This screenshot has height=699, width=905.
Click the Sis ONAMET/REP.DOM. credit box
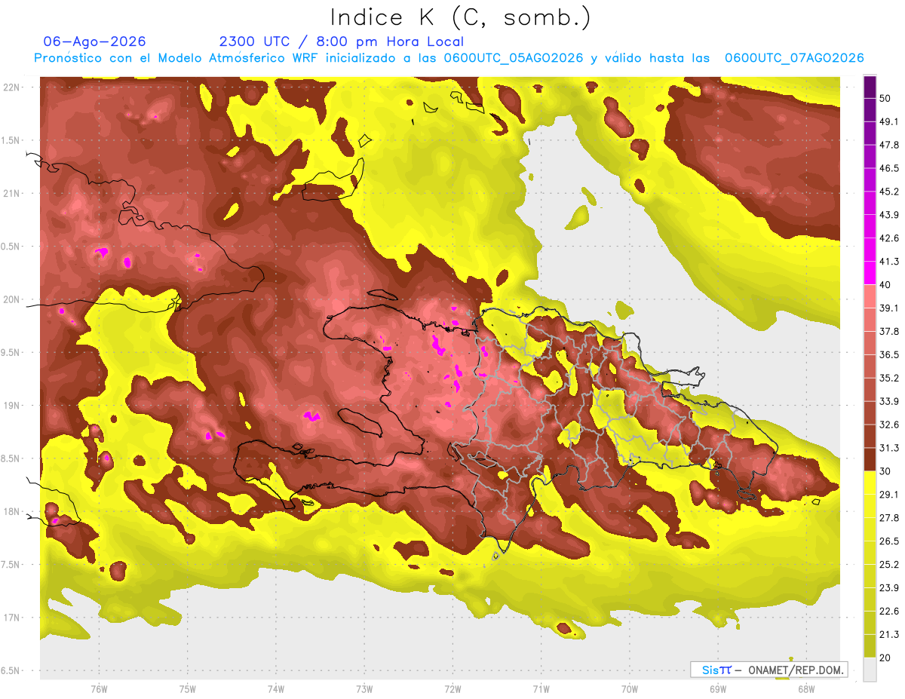tap(768, 670)
